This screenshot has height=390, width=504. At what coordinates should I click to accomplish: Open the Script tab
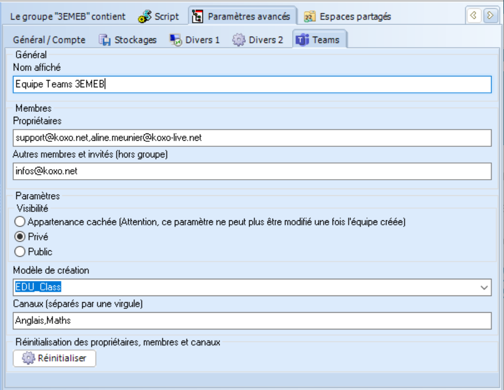click(159, 16)
